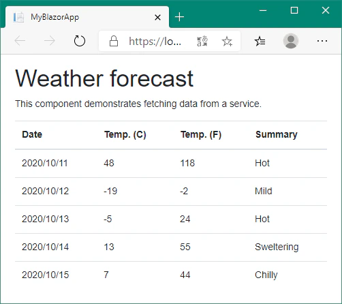Image resolution: width=342 pixels, height=304 pixels.
Task: Click the Fahrenheit value 118
Action: click(187, 163)
